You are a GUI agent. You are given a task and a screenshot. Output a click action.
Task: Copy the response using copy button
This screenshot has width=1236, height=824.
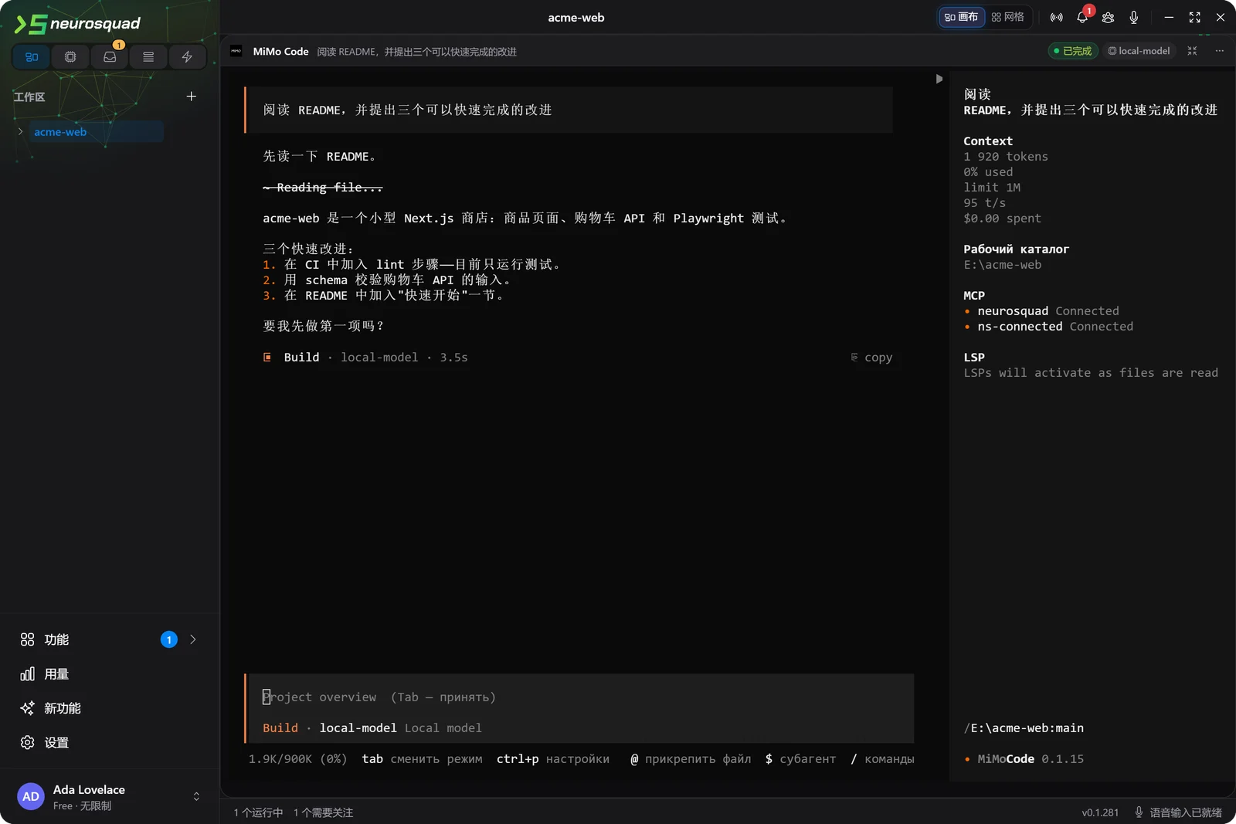pos(871,358)
